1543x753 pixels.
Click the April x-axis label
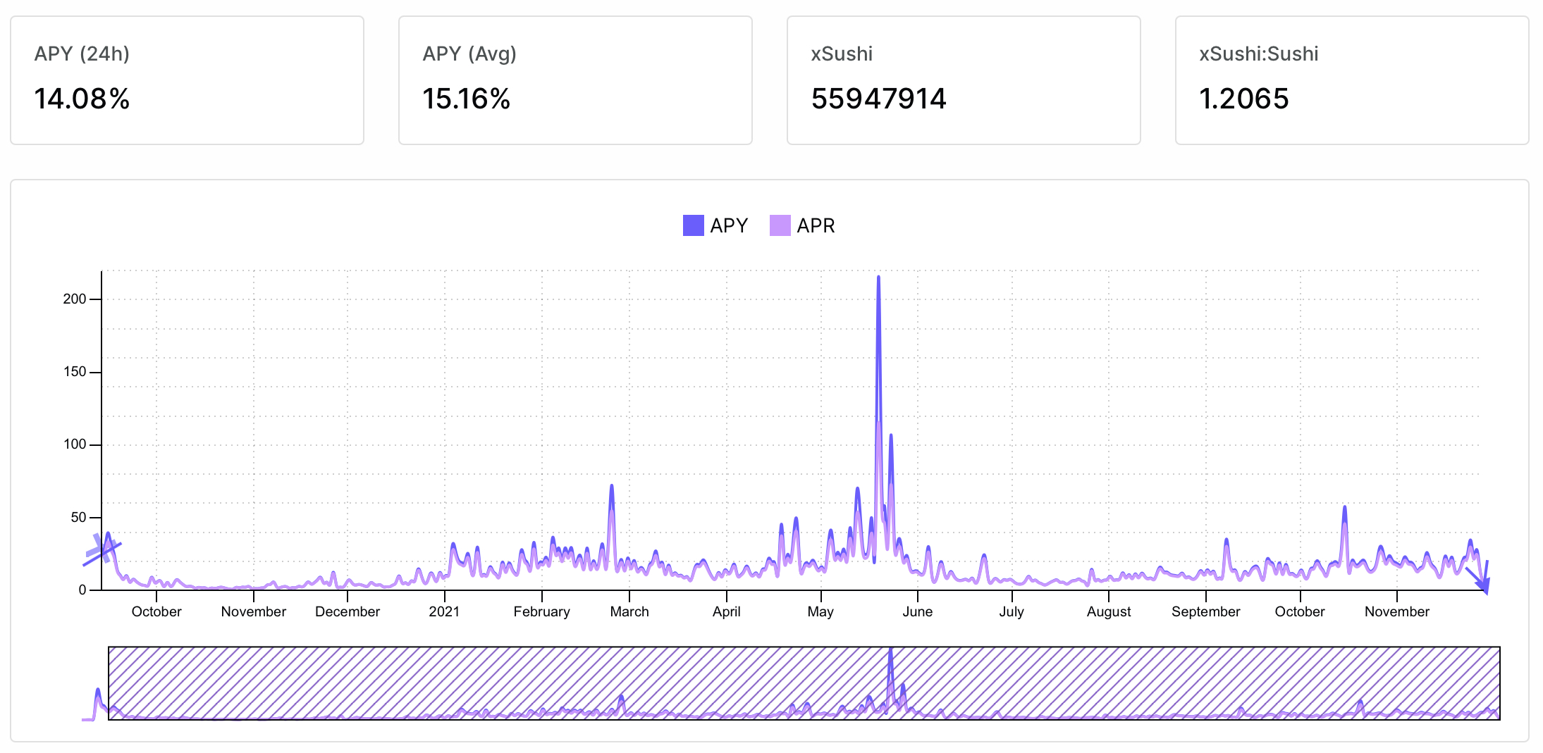pyautogui.click(x=726, y=611)
